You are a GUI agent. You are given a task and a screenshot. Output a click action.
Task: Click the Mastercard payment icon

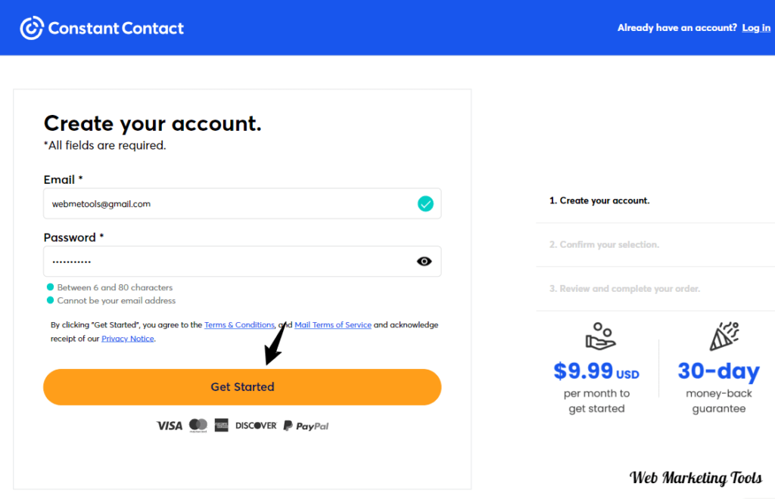click(x=198, y=425)
